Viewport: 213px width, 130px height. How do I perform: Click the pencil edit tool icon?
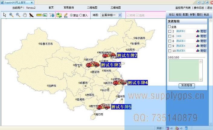click(66, 15)
